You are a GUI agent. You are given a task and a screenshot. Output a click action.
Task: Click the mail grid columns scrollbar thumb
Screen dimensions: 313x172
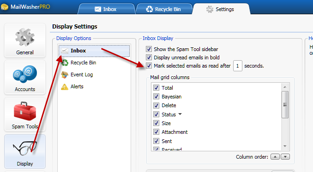(x=285, y=104)
